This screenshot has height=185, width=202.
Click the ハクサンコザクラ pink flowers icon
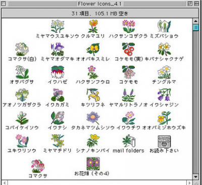pos(128,26)
